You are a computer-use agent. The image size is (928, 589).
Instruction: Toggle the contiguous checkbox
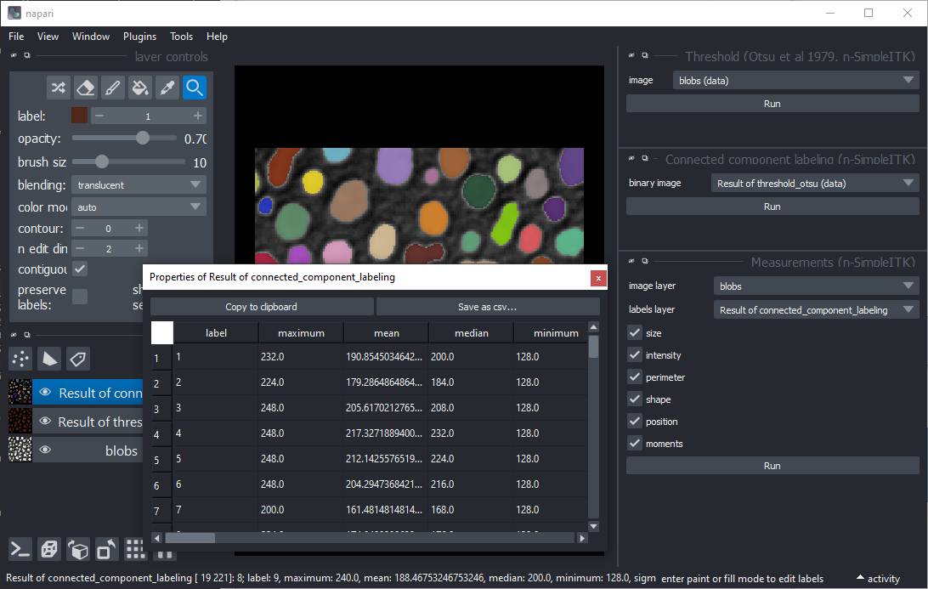80,269
